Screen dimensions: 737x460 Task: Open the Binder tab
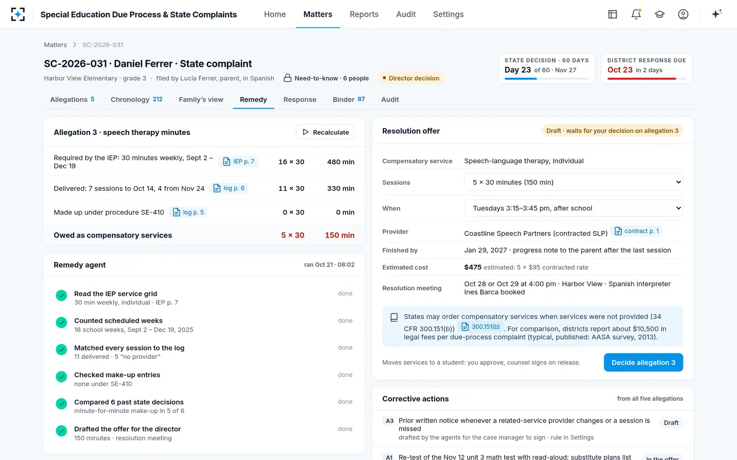click(349, 100)
